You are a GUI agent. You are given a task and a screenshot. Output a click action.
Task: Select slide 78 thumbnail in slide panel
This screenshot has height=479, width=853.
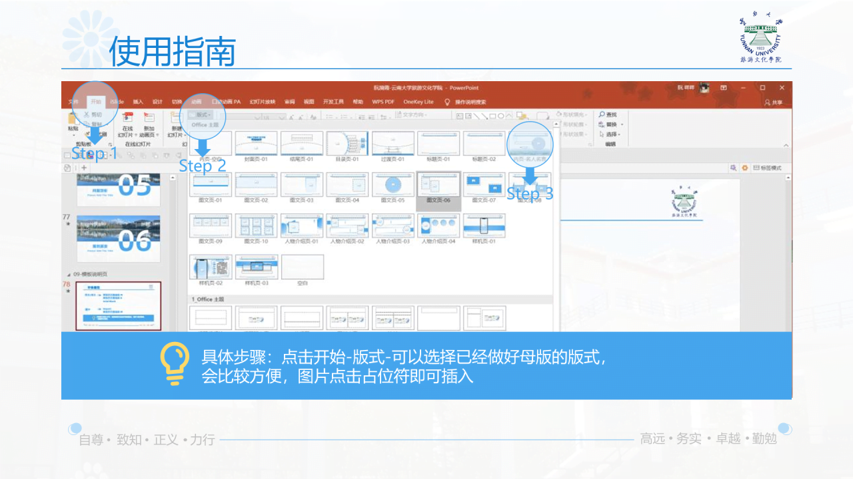pos(119,305)
